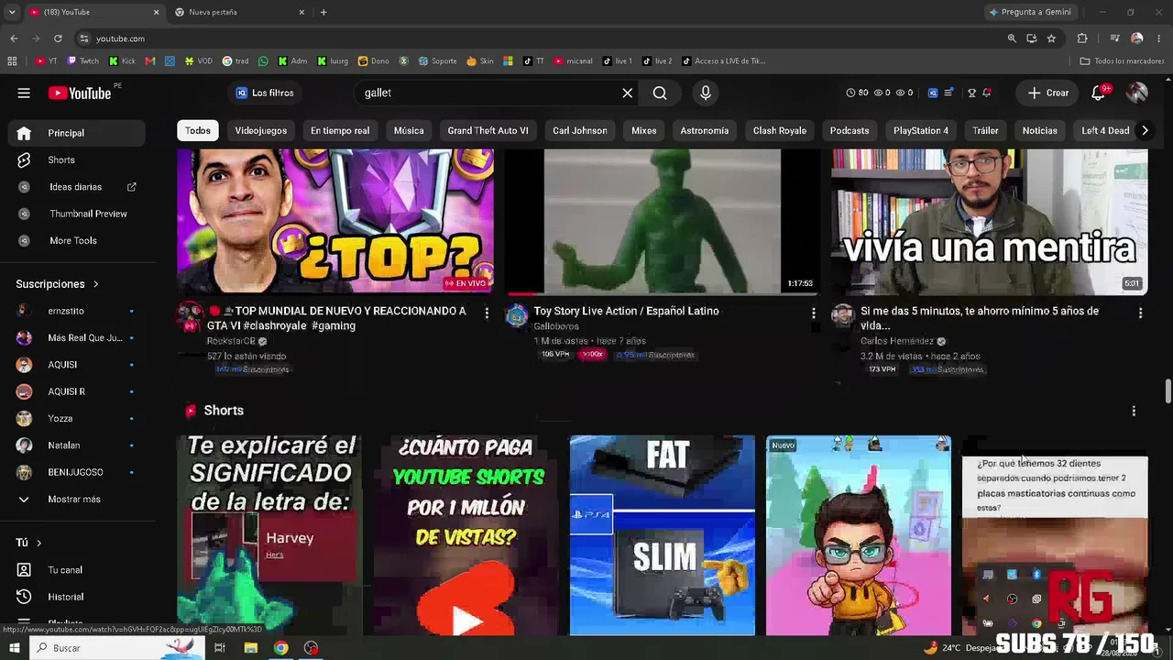Click the Crear button

click(x=1048, y=93)
